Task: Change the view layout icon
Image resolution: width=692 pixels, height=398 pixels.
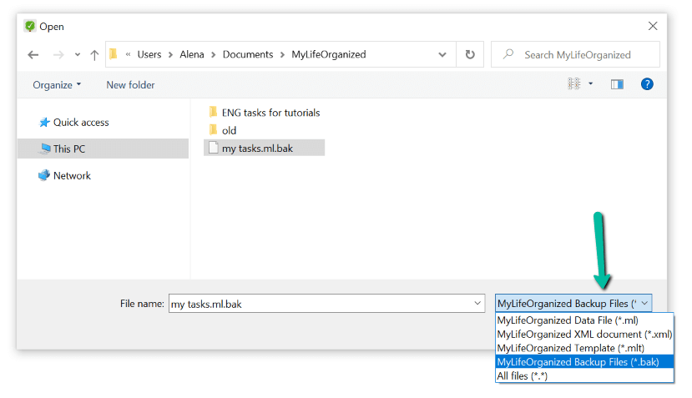Action: tap(573, 83)
